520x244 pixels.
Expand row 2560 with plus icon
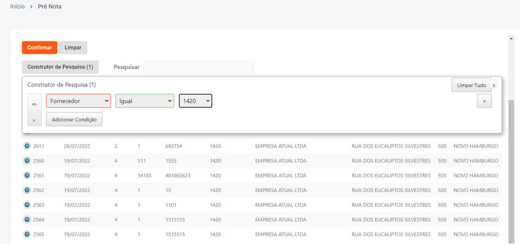[x=27, y=160]
